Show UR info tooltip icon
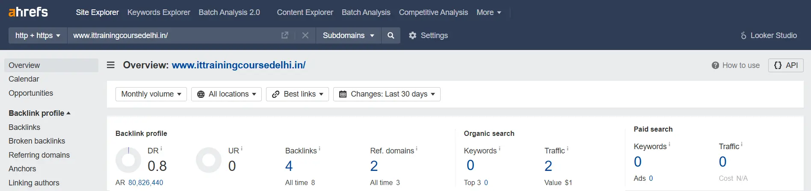 click(x=242, y=149)
